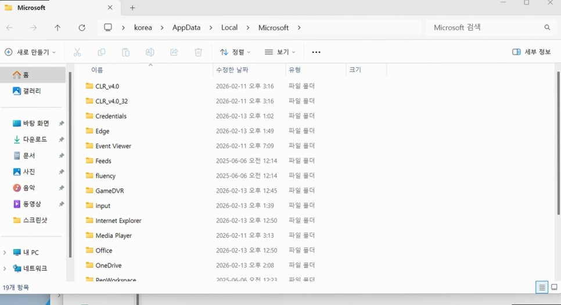The width and height of the screenshot is (561, 305).
Task: Expand the 네트워크 tree node
Action: click(5, 268)
